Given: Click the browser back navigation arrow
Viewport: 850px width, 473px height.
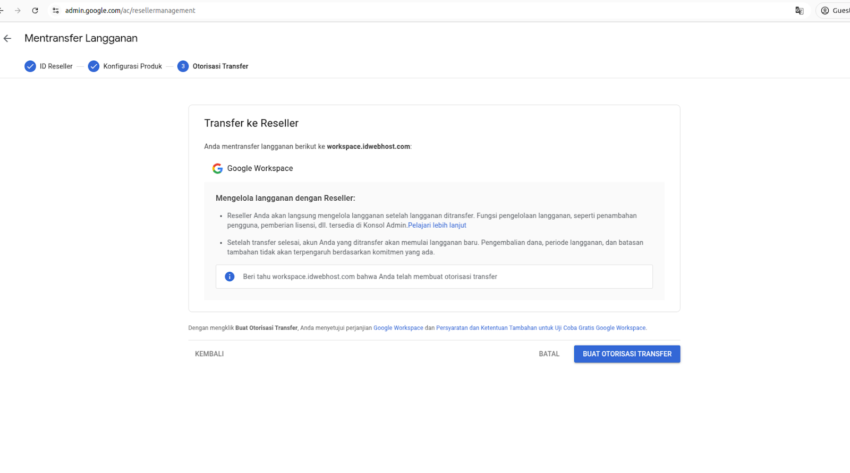Looking at the screenshot, I should click(3, 10).
